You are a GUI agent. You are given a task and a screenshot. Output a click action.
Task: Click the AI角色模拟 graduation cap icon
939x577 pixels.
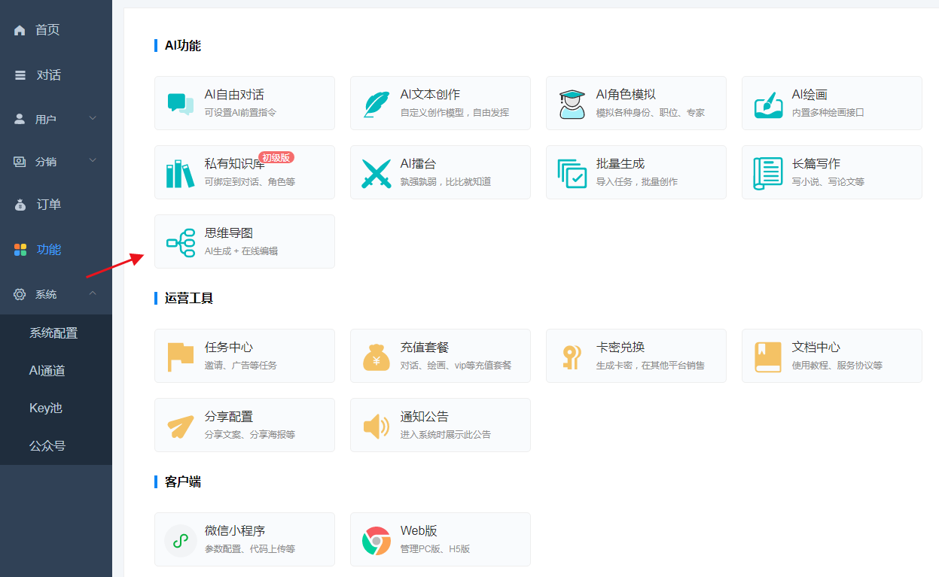click(x=572, y=102)
